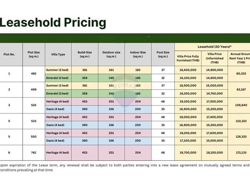
Task: Click the Summer (3 bed) cell for plot 1
Action: pyautogui.click(x=58, y=70)
